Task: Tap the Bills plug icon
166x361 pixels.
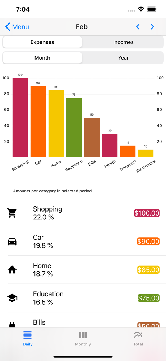Action: point(12,325)
